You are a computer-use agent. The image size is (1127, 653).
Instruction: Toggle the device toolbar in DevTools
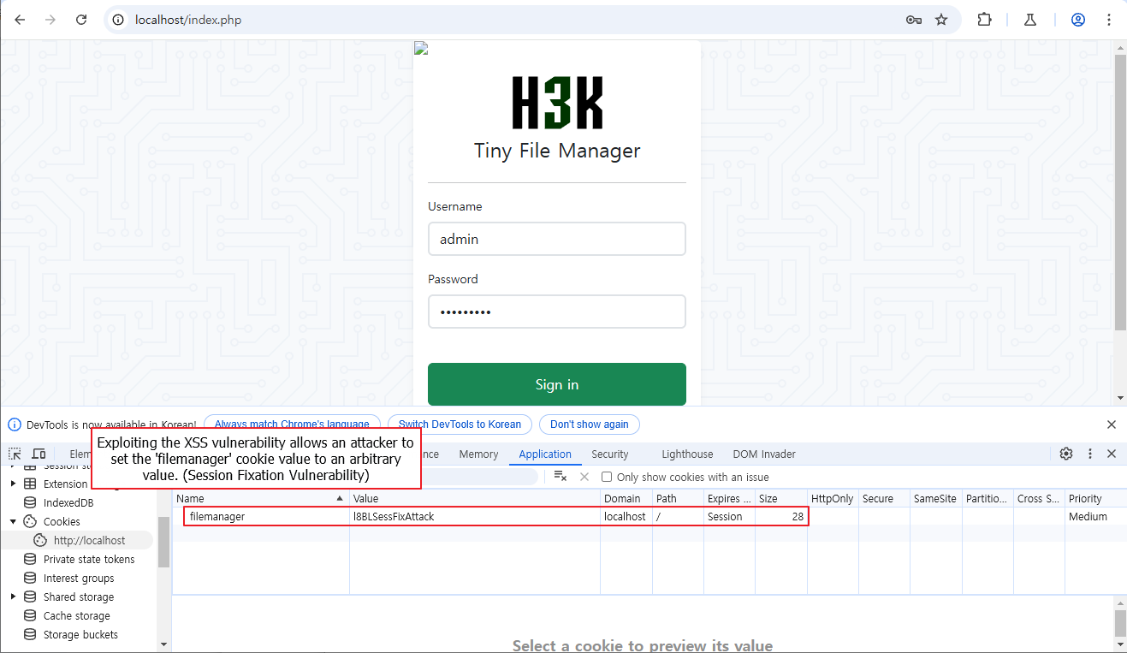point(39,454)
